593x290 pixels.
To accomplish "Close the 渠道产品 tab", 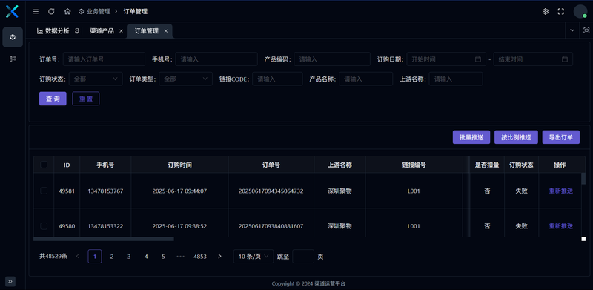I will [x=121, y=31].
